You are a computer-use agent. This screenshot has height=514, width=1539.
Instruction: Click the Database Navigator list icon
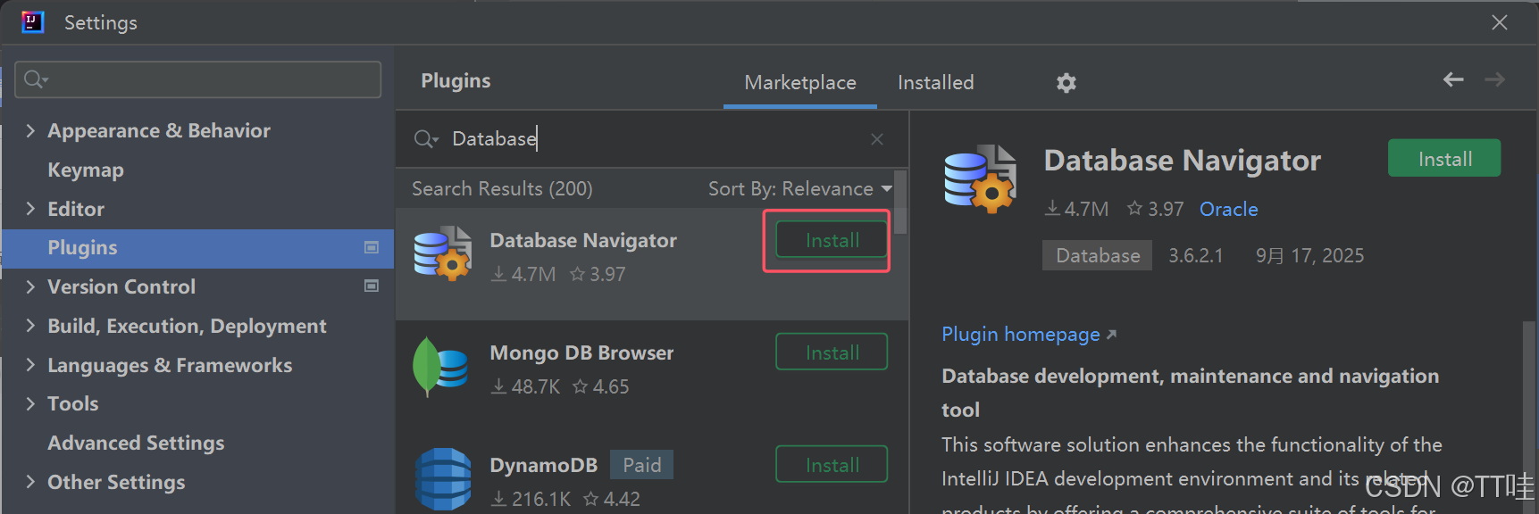tap(443, 253)
